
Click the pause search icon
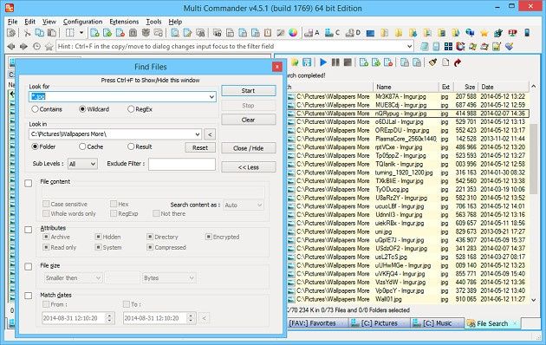click(335, 62)
